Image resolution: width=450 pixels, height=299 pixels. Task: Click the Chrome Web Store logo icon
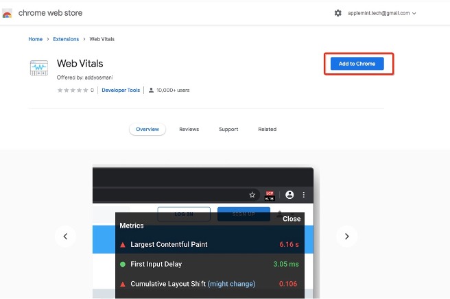tap(7, 13)
